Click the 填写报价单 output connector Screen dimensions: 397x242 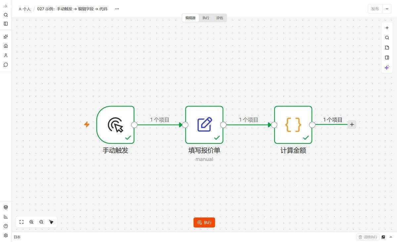point(223,125)
